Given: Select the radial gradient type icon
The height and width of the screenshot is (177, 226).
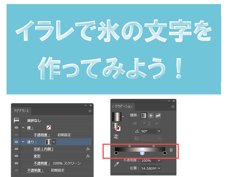Looking at the screenshot, I should point(151,115).
